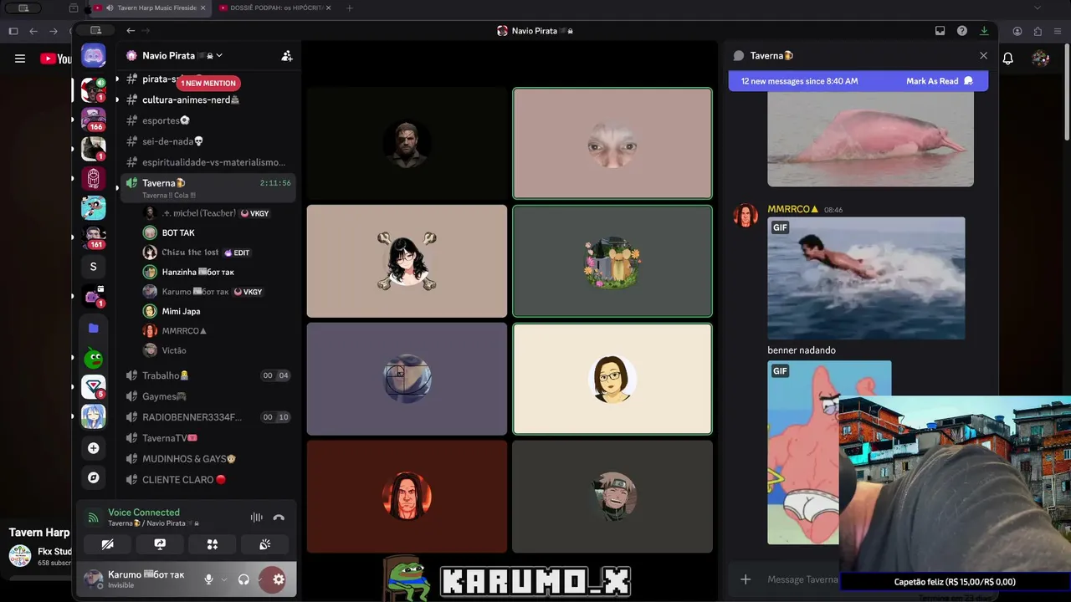Open the server folder icon in sidebar
1071x602 pixels.
coord(93,329)
